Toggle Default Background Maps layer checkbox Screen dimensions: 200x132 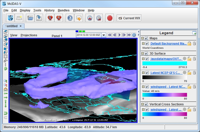(147, 44)
